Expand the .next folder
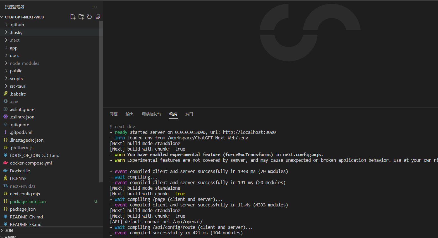 click(6, 40)
